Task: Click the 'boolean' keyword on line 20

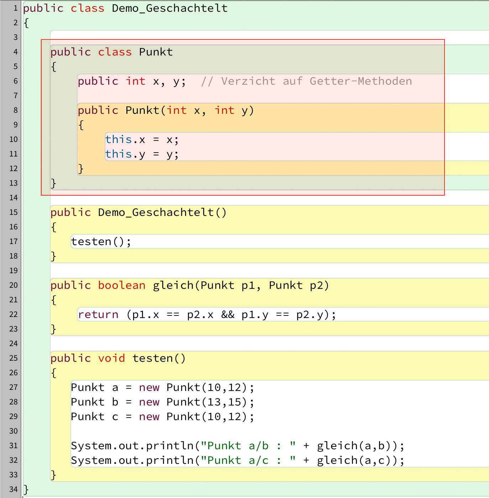Action: point(122,286)
